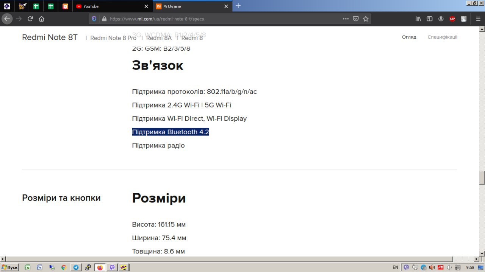Image resolution: width=485 pixels, height=272 pixels.
Task: Launch Chrome from the taskbar
Action: pos(64,267)
